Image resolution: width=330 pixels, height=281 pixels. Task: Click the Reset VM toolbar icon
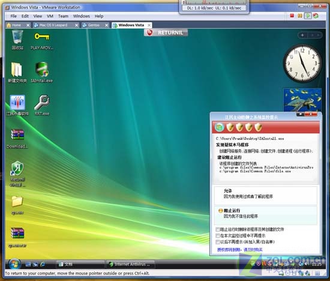click(x=316, y=16)
